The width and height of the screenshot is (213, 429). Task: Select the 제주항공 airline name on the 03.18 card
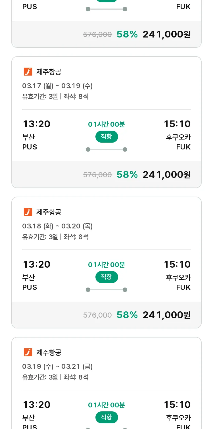click(49, 212)
